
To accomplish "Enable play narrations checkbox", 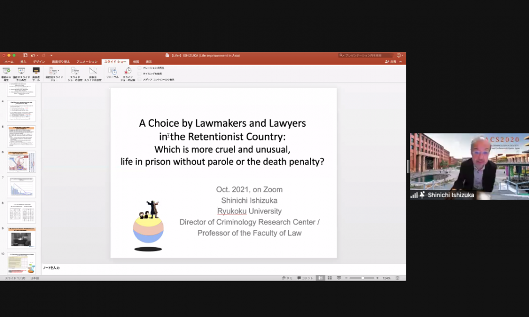I will click(139, 68).
